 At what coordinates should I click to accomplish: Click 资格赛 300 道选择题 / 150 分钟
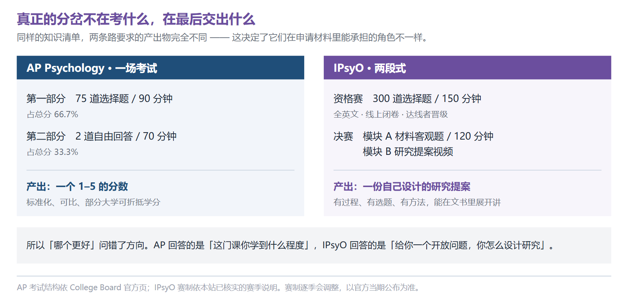(407, 98)
